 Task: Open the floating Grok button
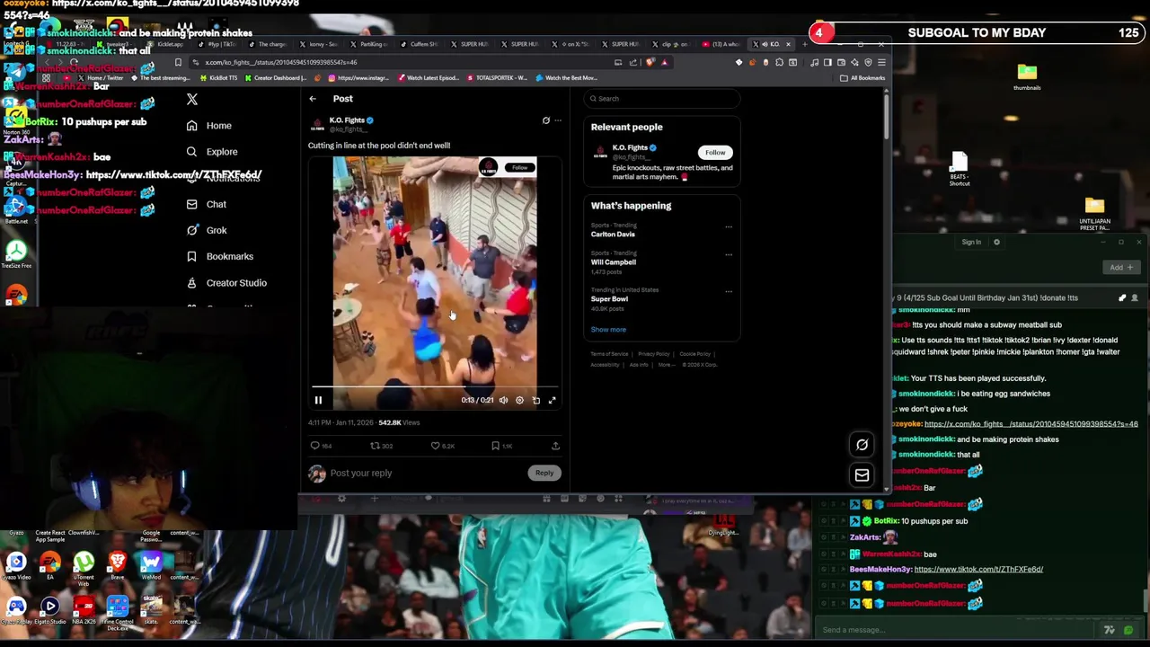862,444
